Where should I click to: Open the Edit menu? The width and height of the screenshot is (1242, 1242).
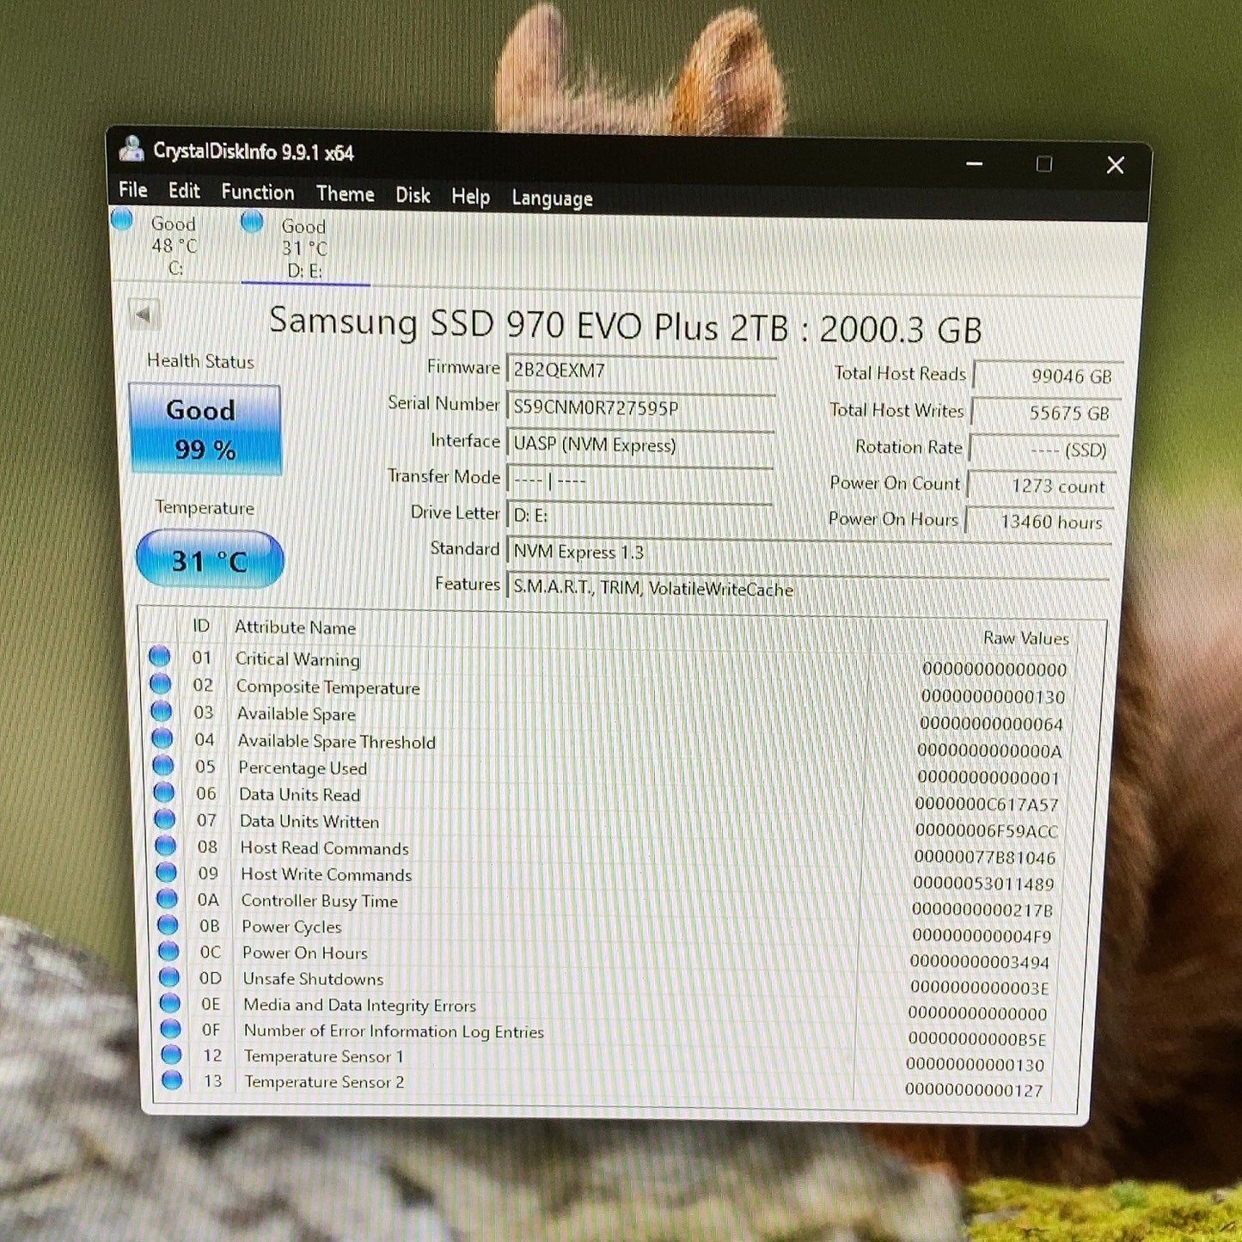(x=184, y=191)
